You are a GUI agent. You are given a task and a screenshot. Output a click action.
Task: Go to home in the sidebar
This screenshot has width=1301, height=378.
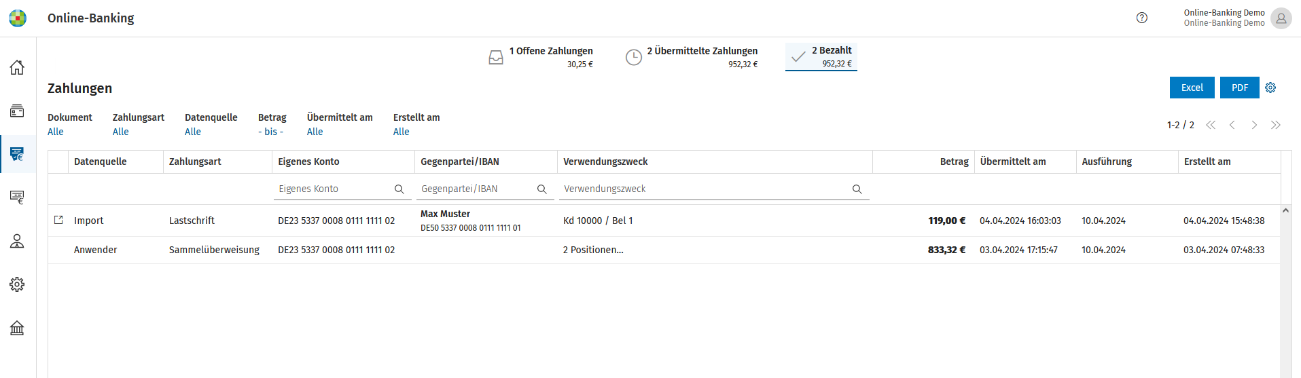coord(17,67)
